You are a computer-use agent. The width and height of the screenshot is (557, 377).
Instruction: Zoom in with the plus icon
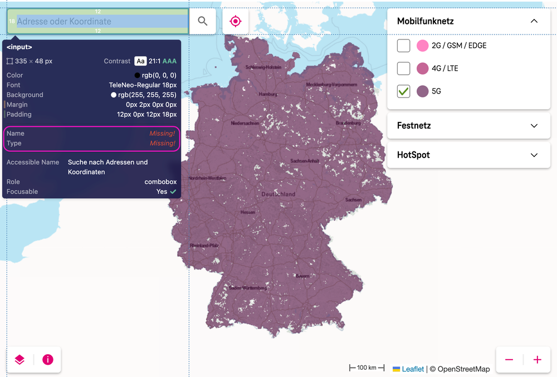[x=538, y=360]
